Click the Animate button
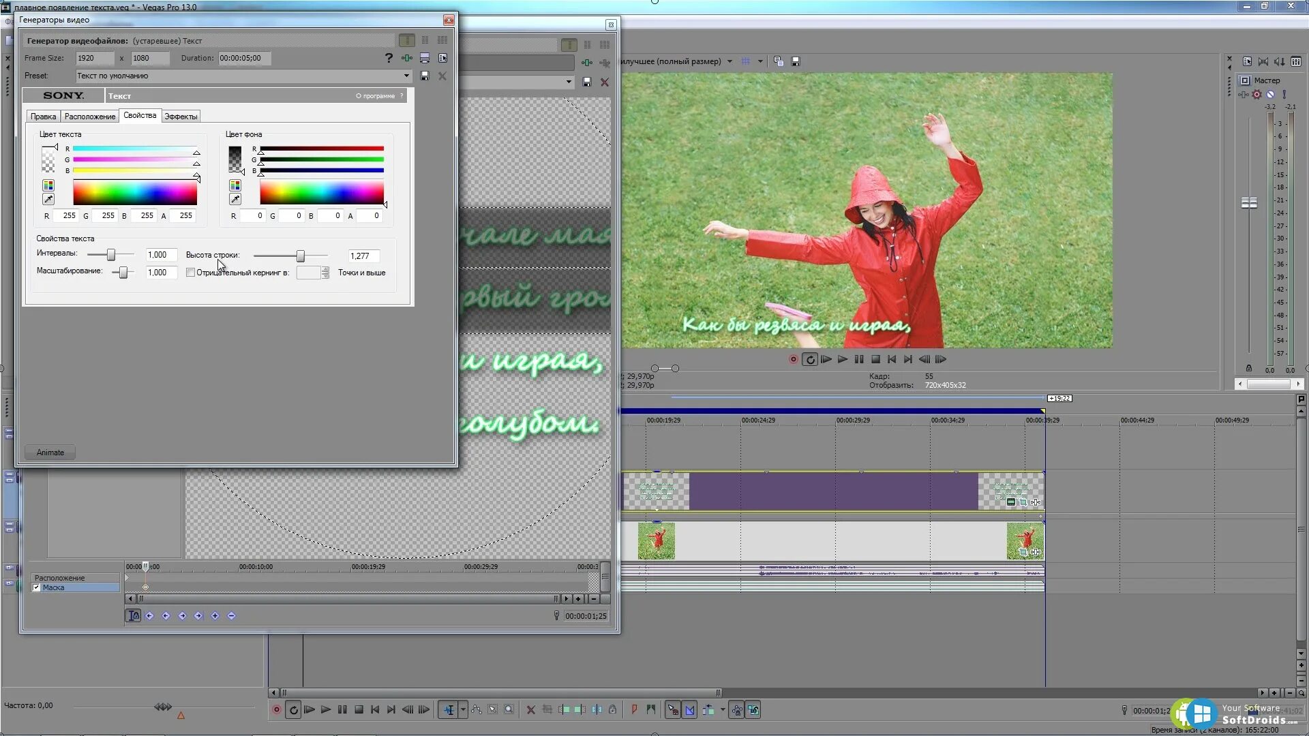Image resolution: width=1309 pixels, height=736 pixels. click(49, 452)
